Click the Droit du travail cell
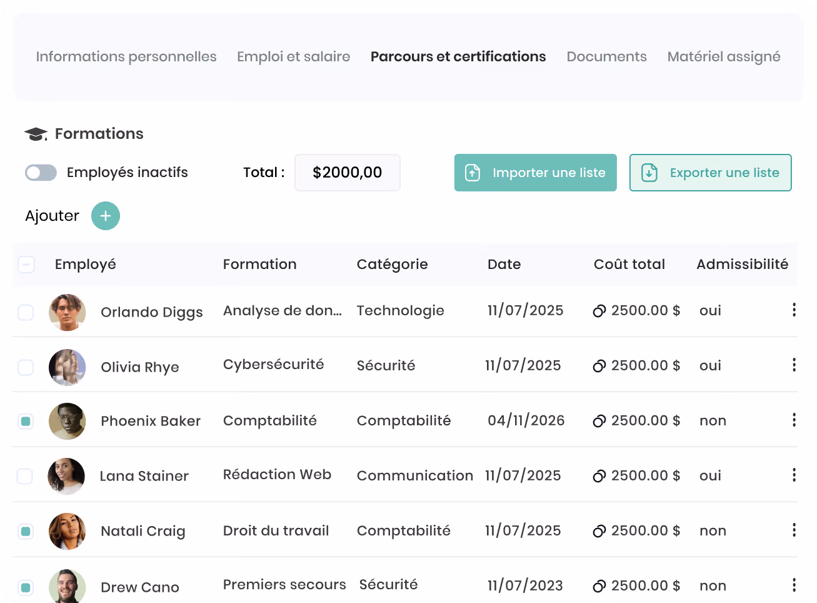The height and width of the screenshot is (603, 817). (276, 530)
